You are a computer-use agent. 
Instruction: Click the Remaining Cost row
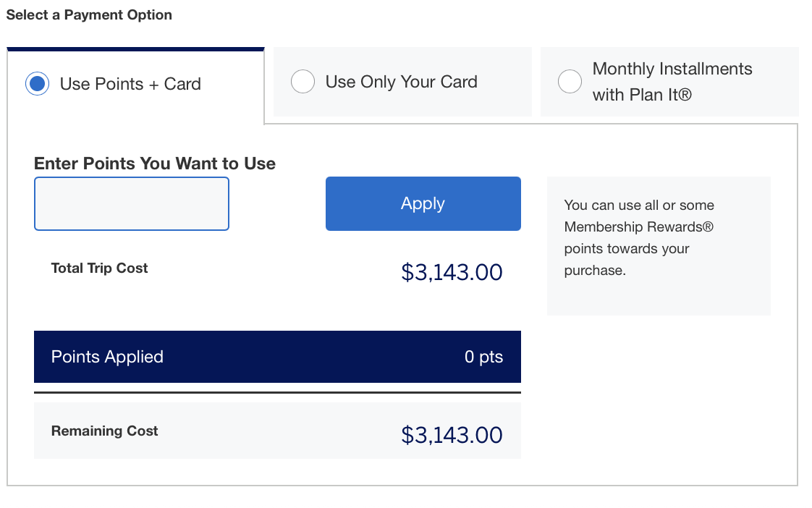pos(277,431)
